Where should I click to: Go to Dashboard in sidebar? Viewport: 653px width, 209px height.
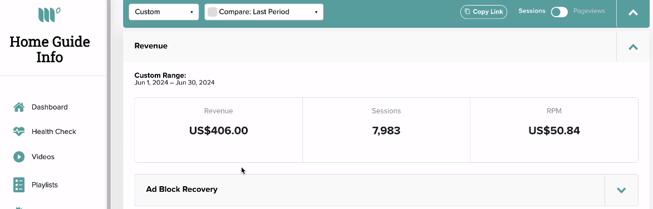tap(50, 107)
